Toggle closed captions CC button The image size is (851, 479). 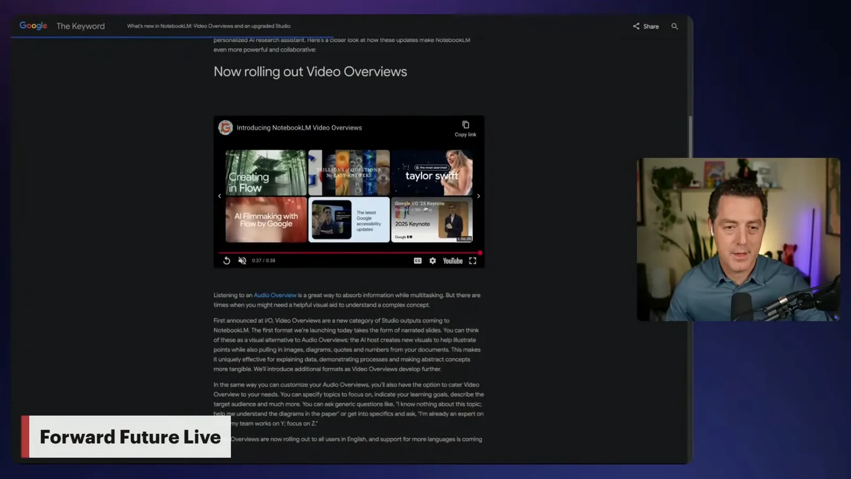tap(418, 261)
